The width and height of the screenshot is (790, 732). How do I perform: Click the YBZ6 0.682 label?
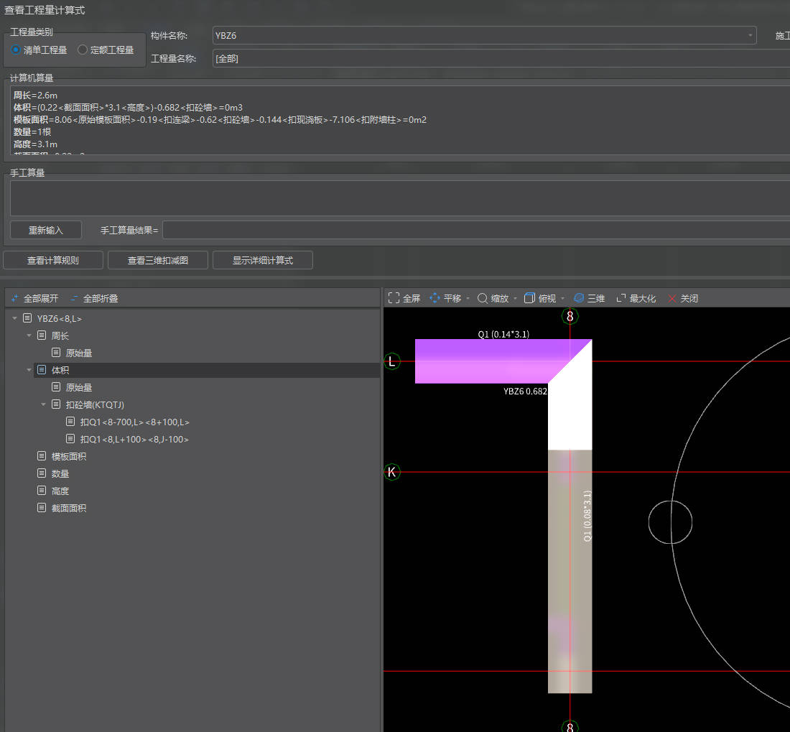tap(525, 392)
